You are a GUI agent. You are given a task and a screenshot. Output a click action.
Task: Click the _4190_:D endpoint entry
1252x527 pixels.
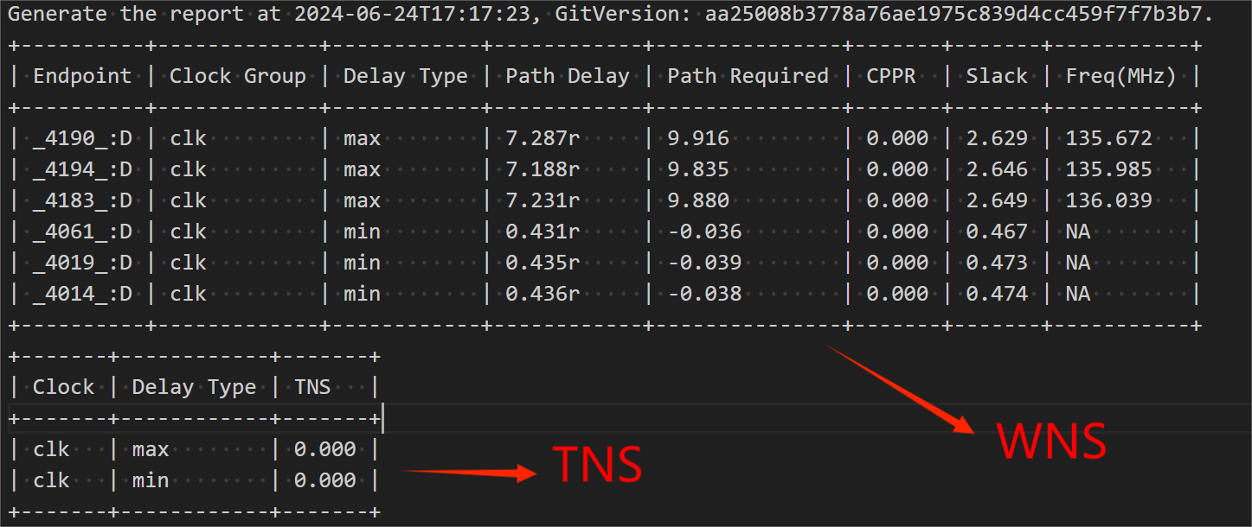click(x=82, y=138)
